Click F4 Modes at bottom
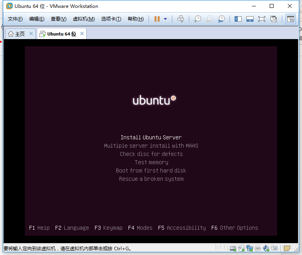 click(x=140, y=228)
